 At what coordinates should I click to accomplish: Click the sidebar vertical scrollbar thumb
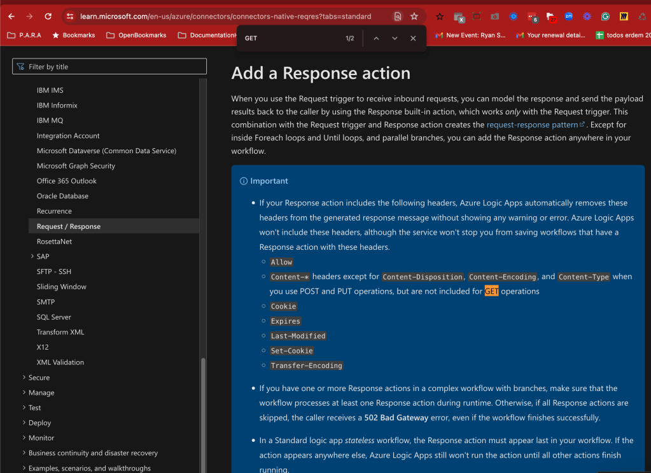[x=203, y=415]
